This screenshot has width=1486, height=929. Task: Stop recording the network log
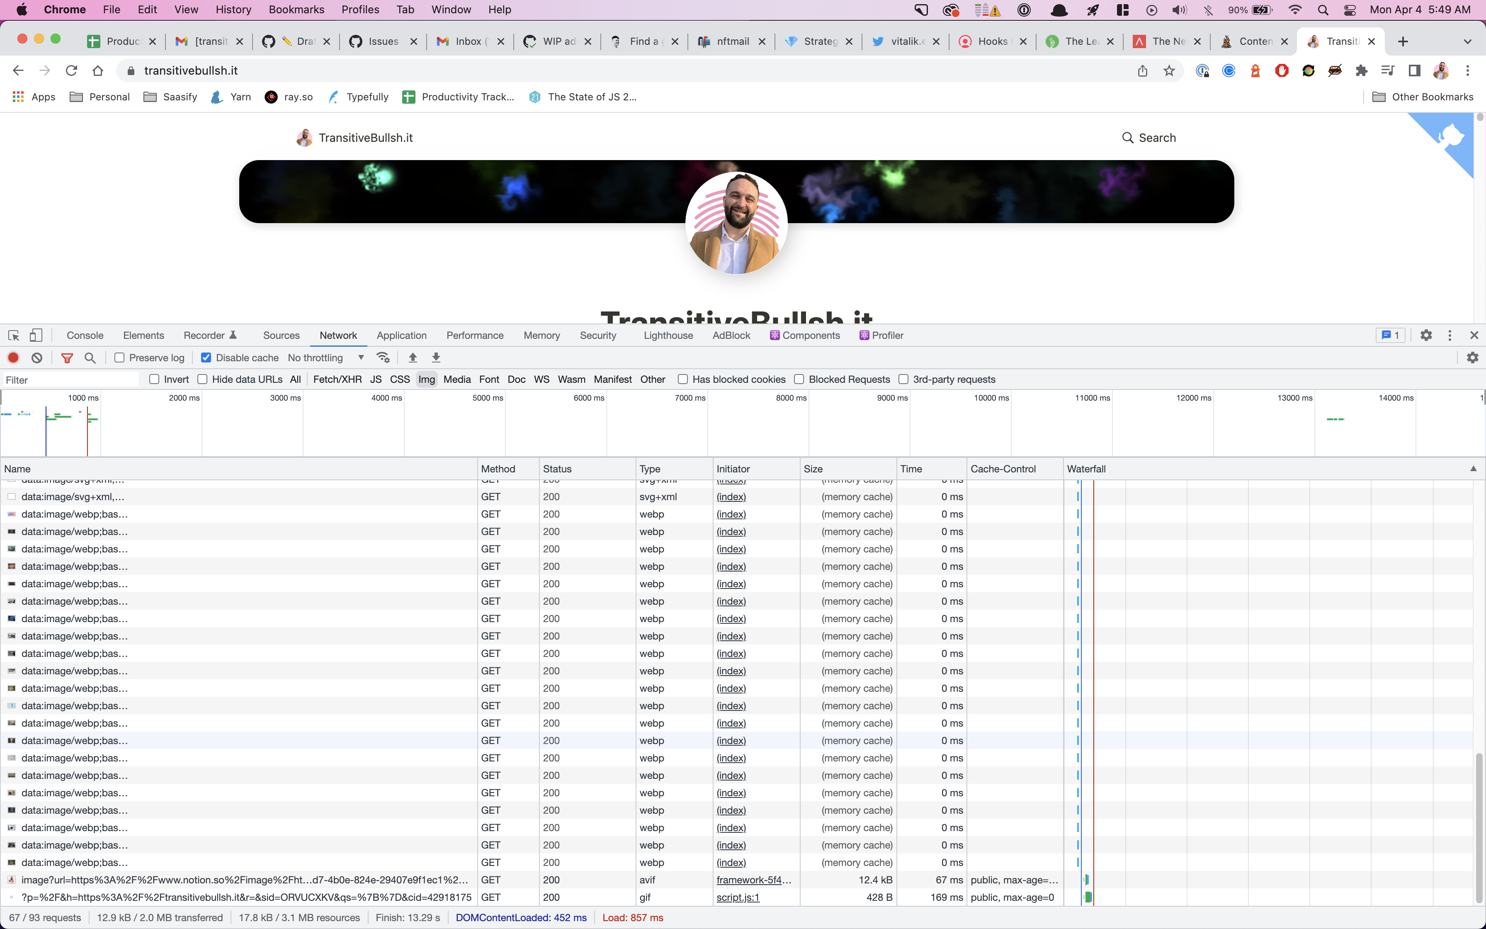(x=14, y=357)
